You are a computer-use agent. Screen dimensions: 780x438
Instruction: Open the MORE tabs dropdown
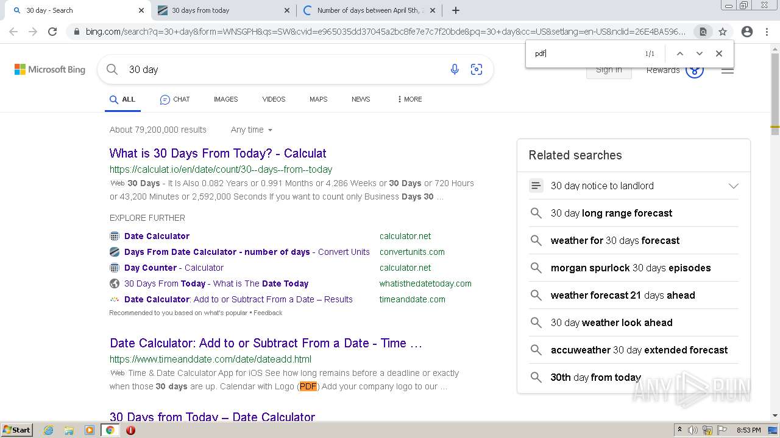(x=409, y=99)
